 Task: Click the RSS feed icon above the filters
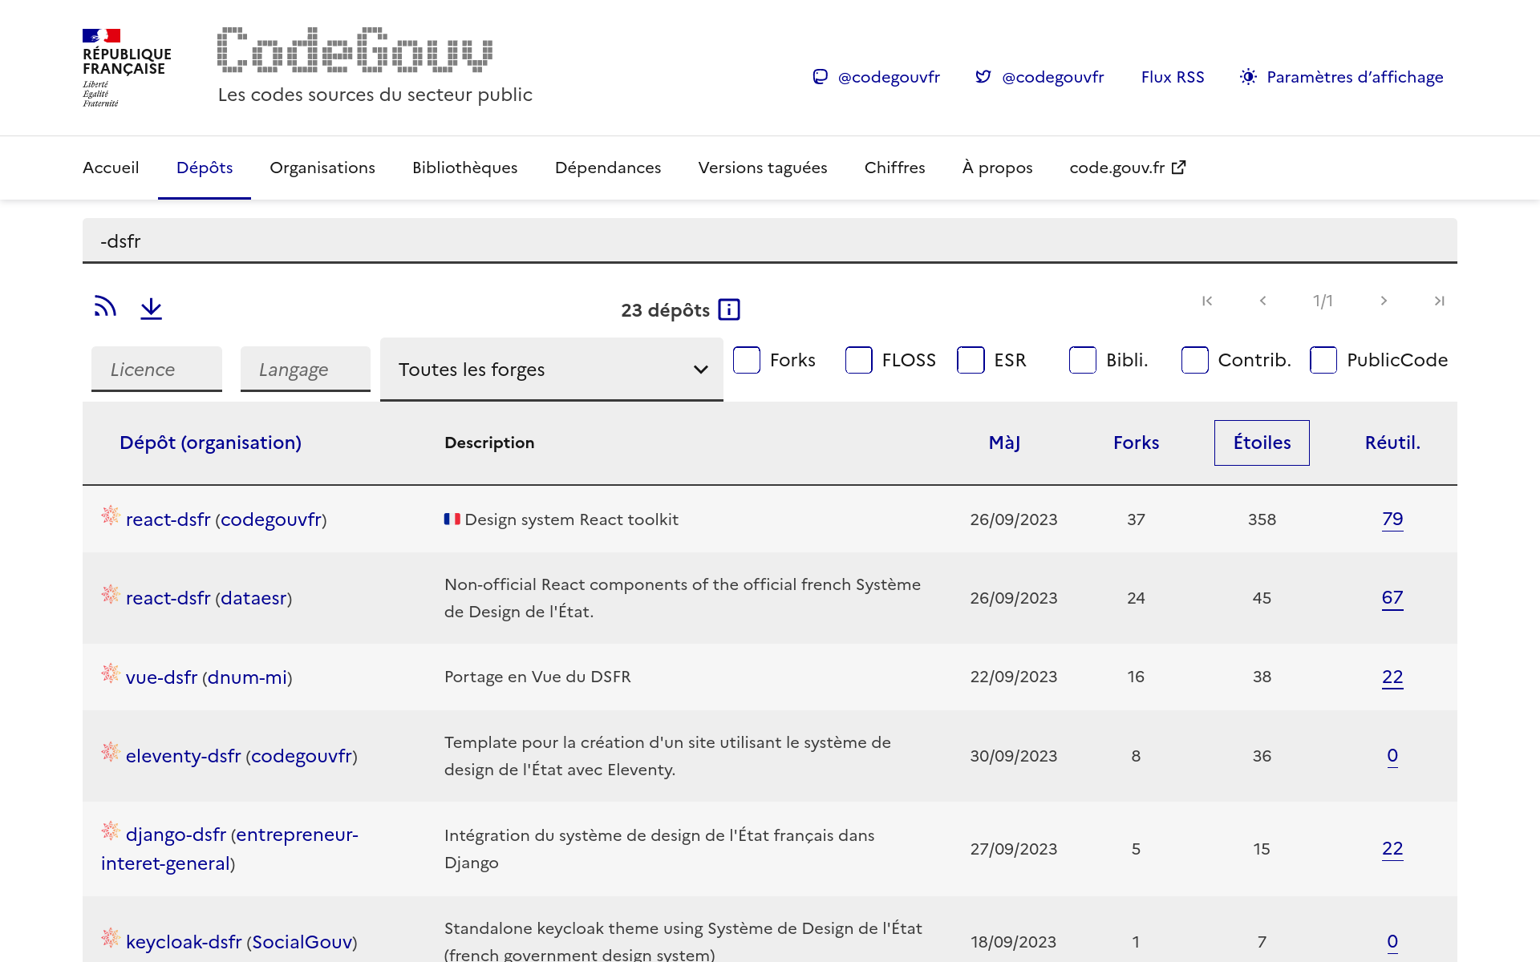tap(105, 307)
